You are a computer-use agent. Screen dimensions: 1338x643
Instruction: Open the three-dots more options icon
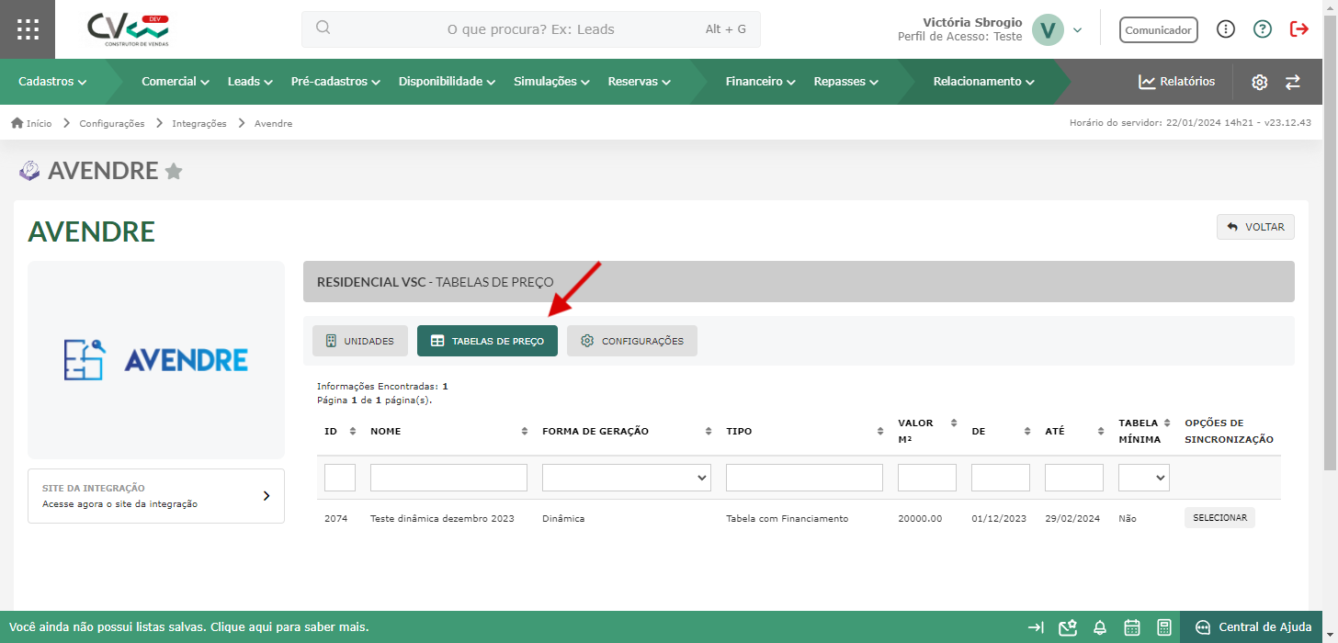pos(1226,29)
